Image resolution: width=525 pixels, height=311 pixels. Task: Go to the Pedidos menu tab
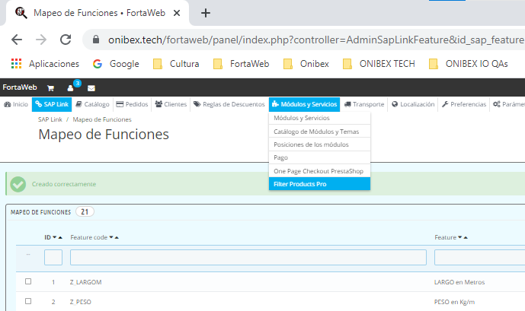tap(133, 104)
